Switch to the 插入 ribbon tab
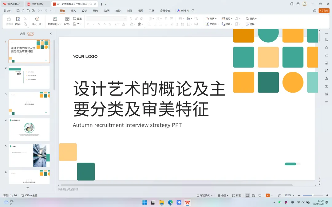 click(73, 10)
